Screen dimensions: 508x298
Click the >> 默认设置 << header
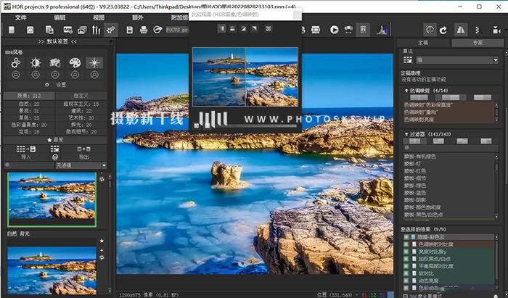57,42
